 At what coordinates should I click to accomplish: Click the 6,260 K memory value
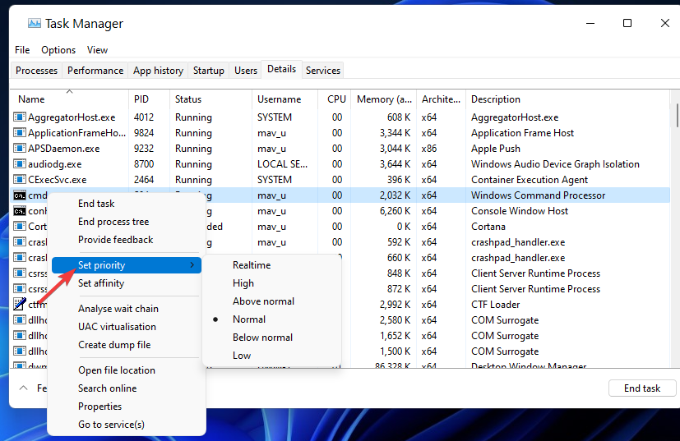[395, 211]
